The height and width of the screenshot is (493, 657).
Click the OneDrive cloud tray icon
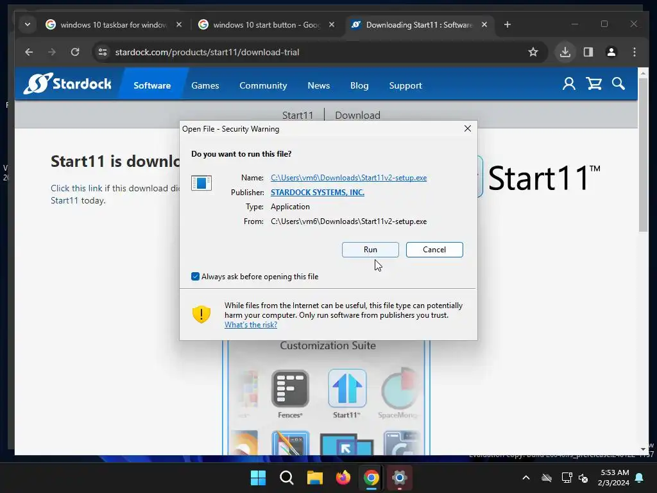547,478
